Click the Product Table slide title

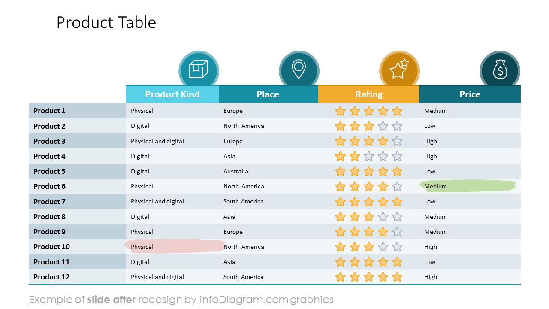point(106,22)
